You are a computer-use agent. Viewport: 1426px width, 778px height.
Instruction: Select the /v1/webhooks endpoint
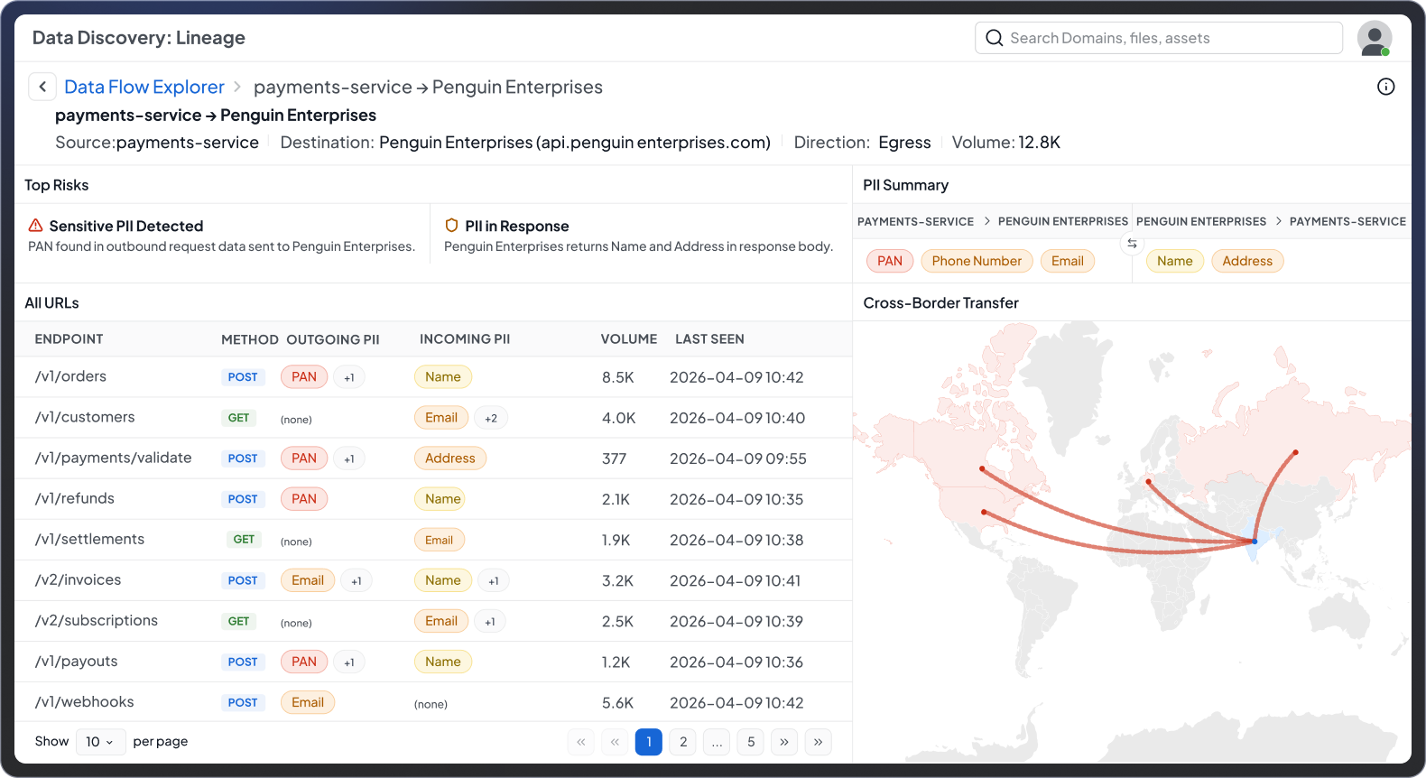point(84,701)
